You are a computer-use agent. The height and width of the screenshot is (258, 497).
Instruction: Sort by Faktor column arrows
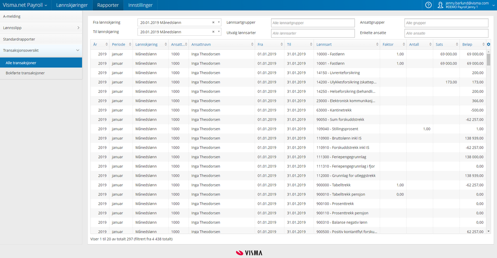[x=404, y=44]
